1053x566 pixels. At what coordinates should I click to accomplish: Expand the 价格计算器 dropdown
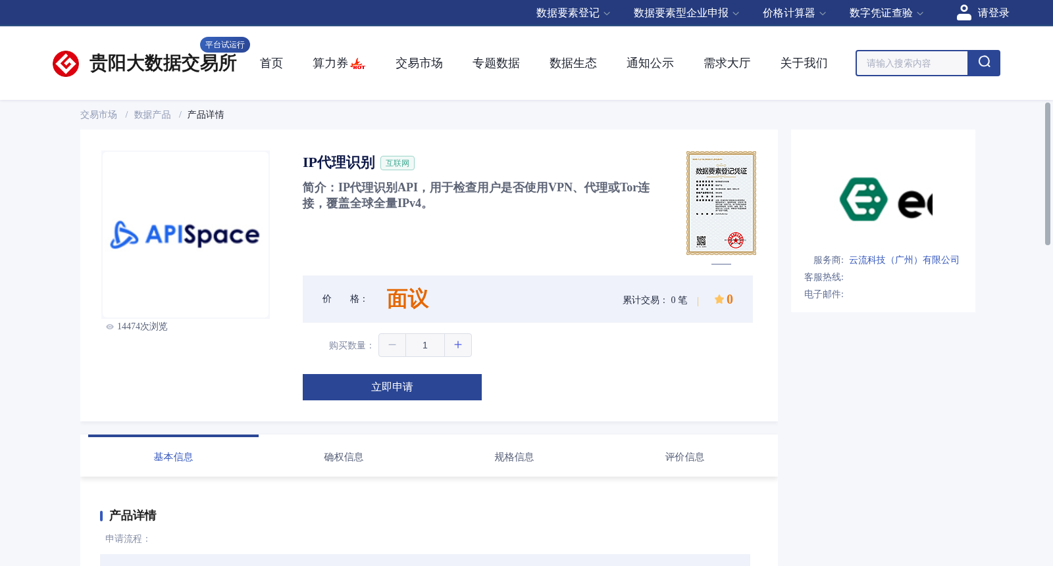[x=794, y=13]
